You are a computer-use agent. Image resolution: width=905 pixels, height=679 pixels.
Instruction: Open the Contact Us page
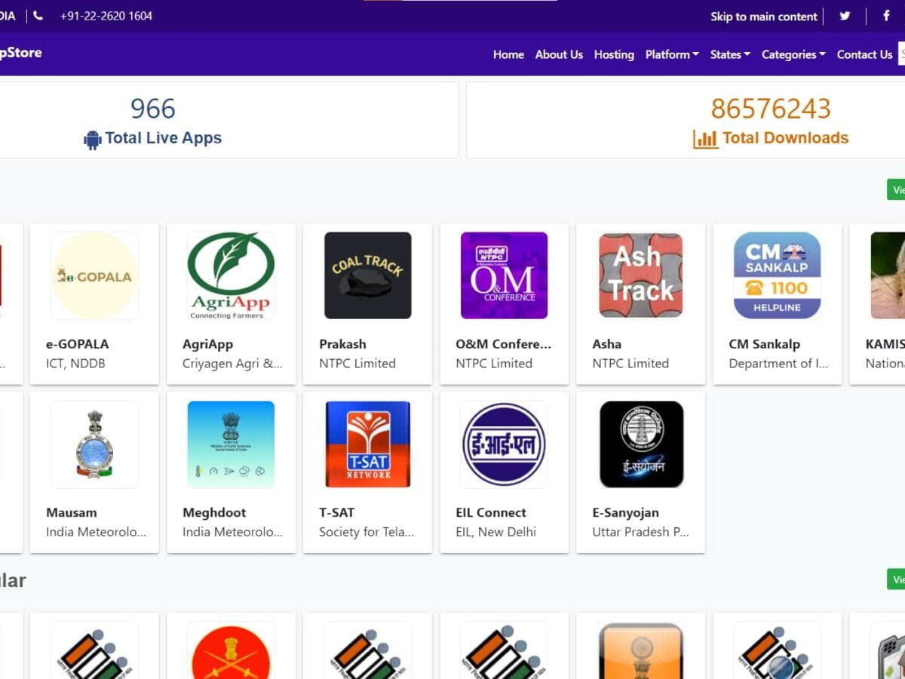864,54
